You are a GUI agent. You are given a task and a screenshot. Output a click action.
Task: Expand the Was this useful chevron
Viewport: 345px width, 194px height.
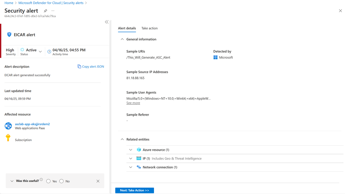coord(12,181)
